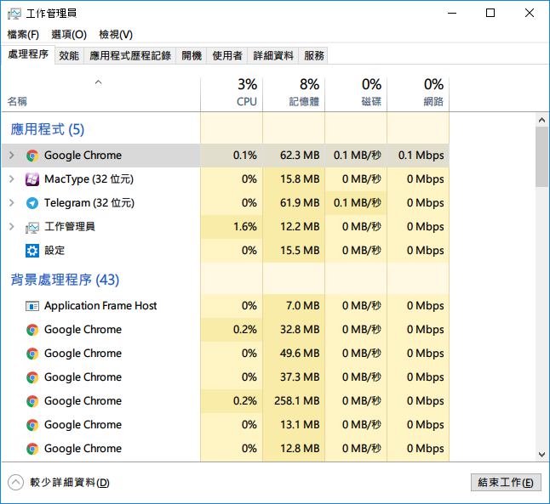Sort by the 記憶體 column header
Viewport: 550px width, 504px height.
coord(294,93)
